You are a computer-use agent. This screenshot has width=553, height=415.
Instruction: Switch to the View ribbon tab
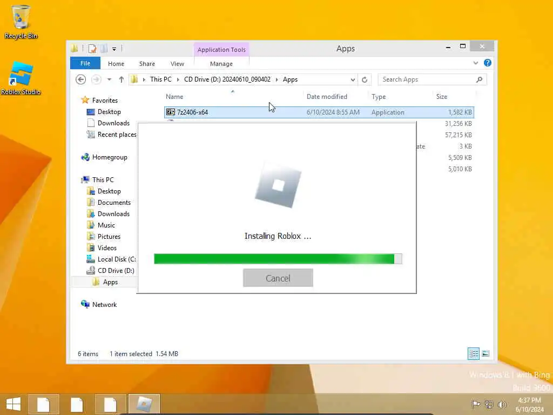(x=177, y=64)
